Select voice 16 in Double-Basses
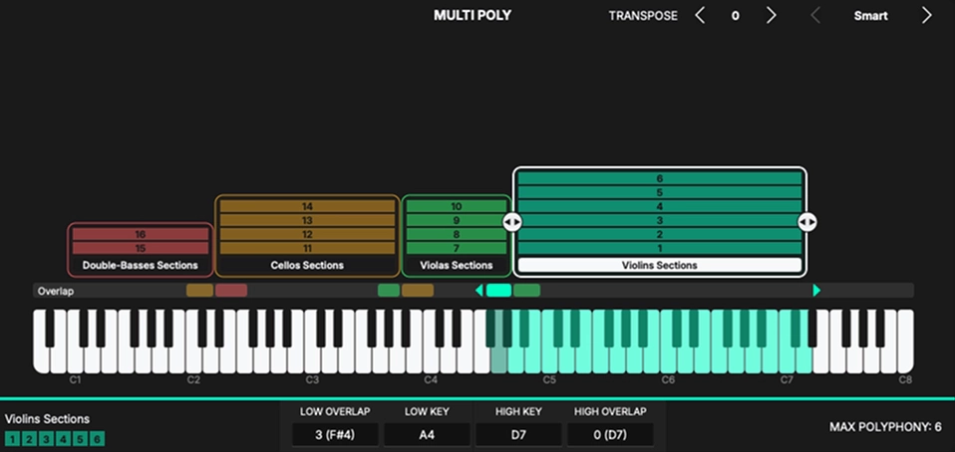This screenshot has width=955, height=452. coord(141,234)
